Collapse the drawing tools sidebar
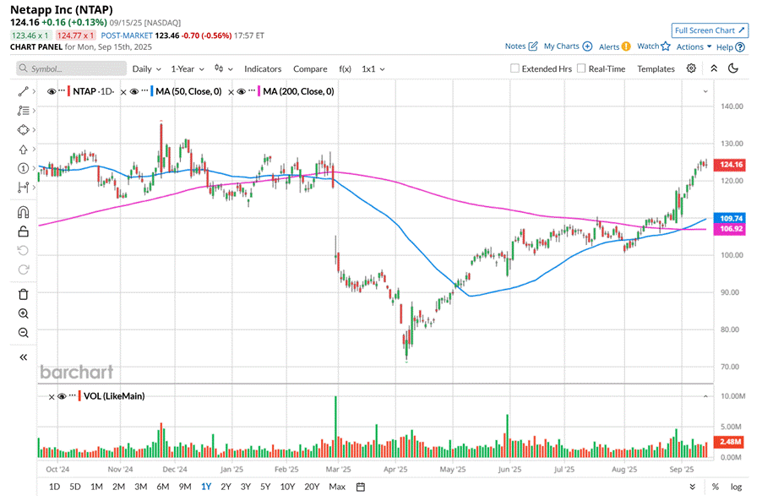This screenshot has height=501, width=762. (x=23, y=357)
